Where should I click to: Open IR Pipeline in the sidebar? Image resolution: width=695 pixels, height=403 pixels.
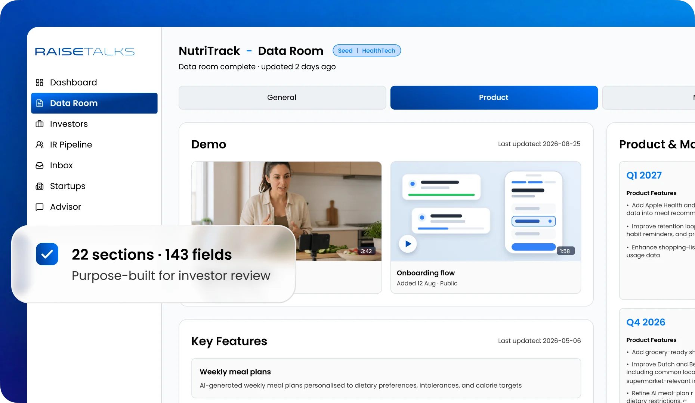[94, 145]
